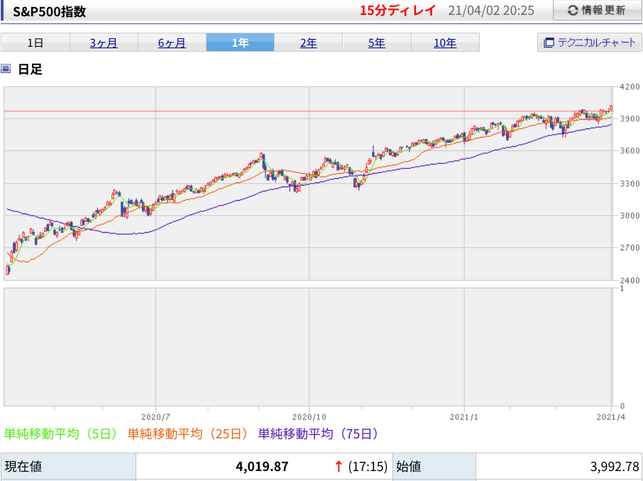
Task: Click the 21/04/02 20:25 timestamp
Action: pos(491,11)
